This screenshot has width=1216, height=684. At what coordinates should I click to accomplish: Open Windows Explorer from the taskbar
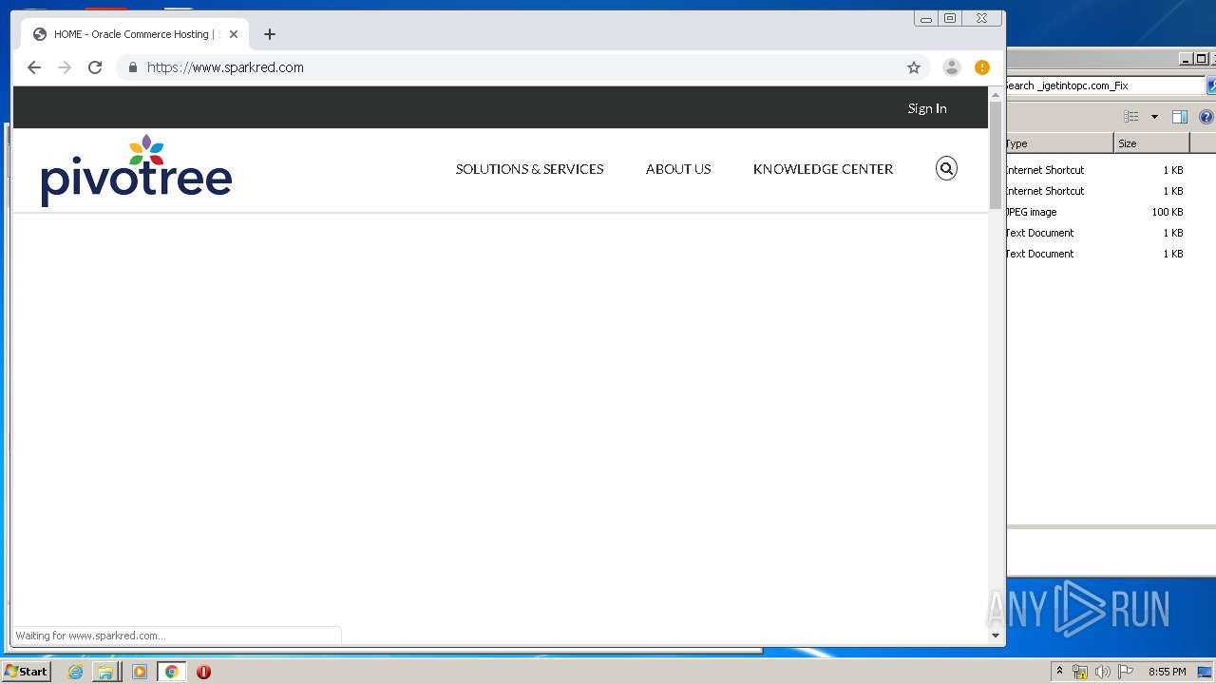pyautogui.click(x=105, y=672)
